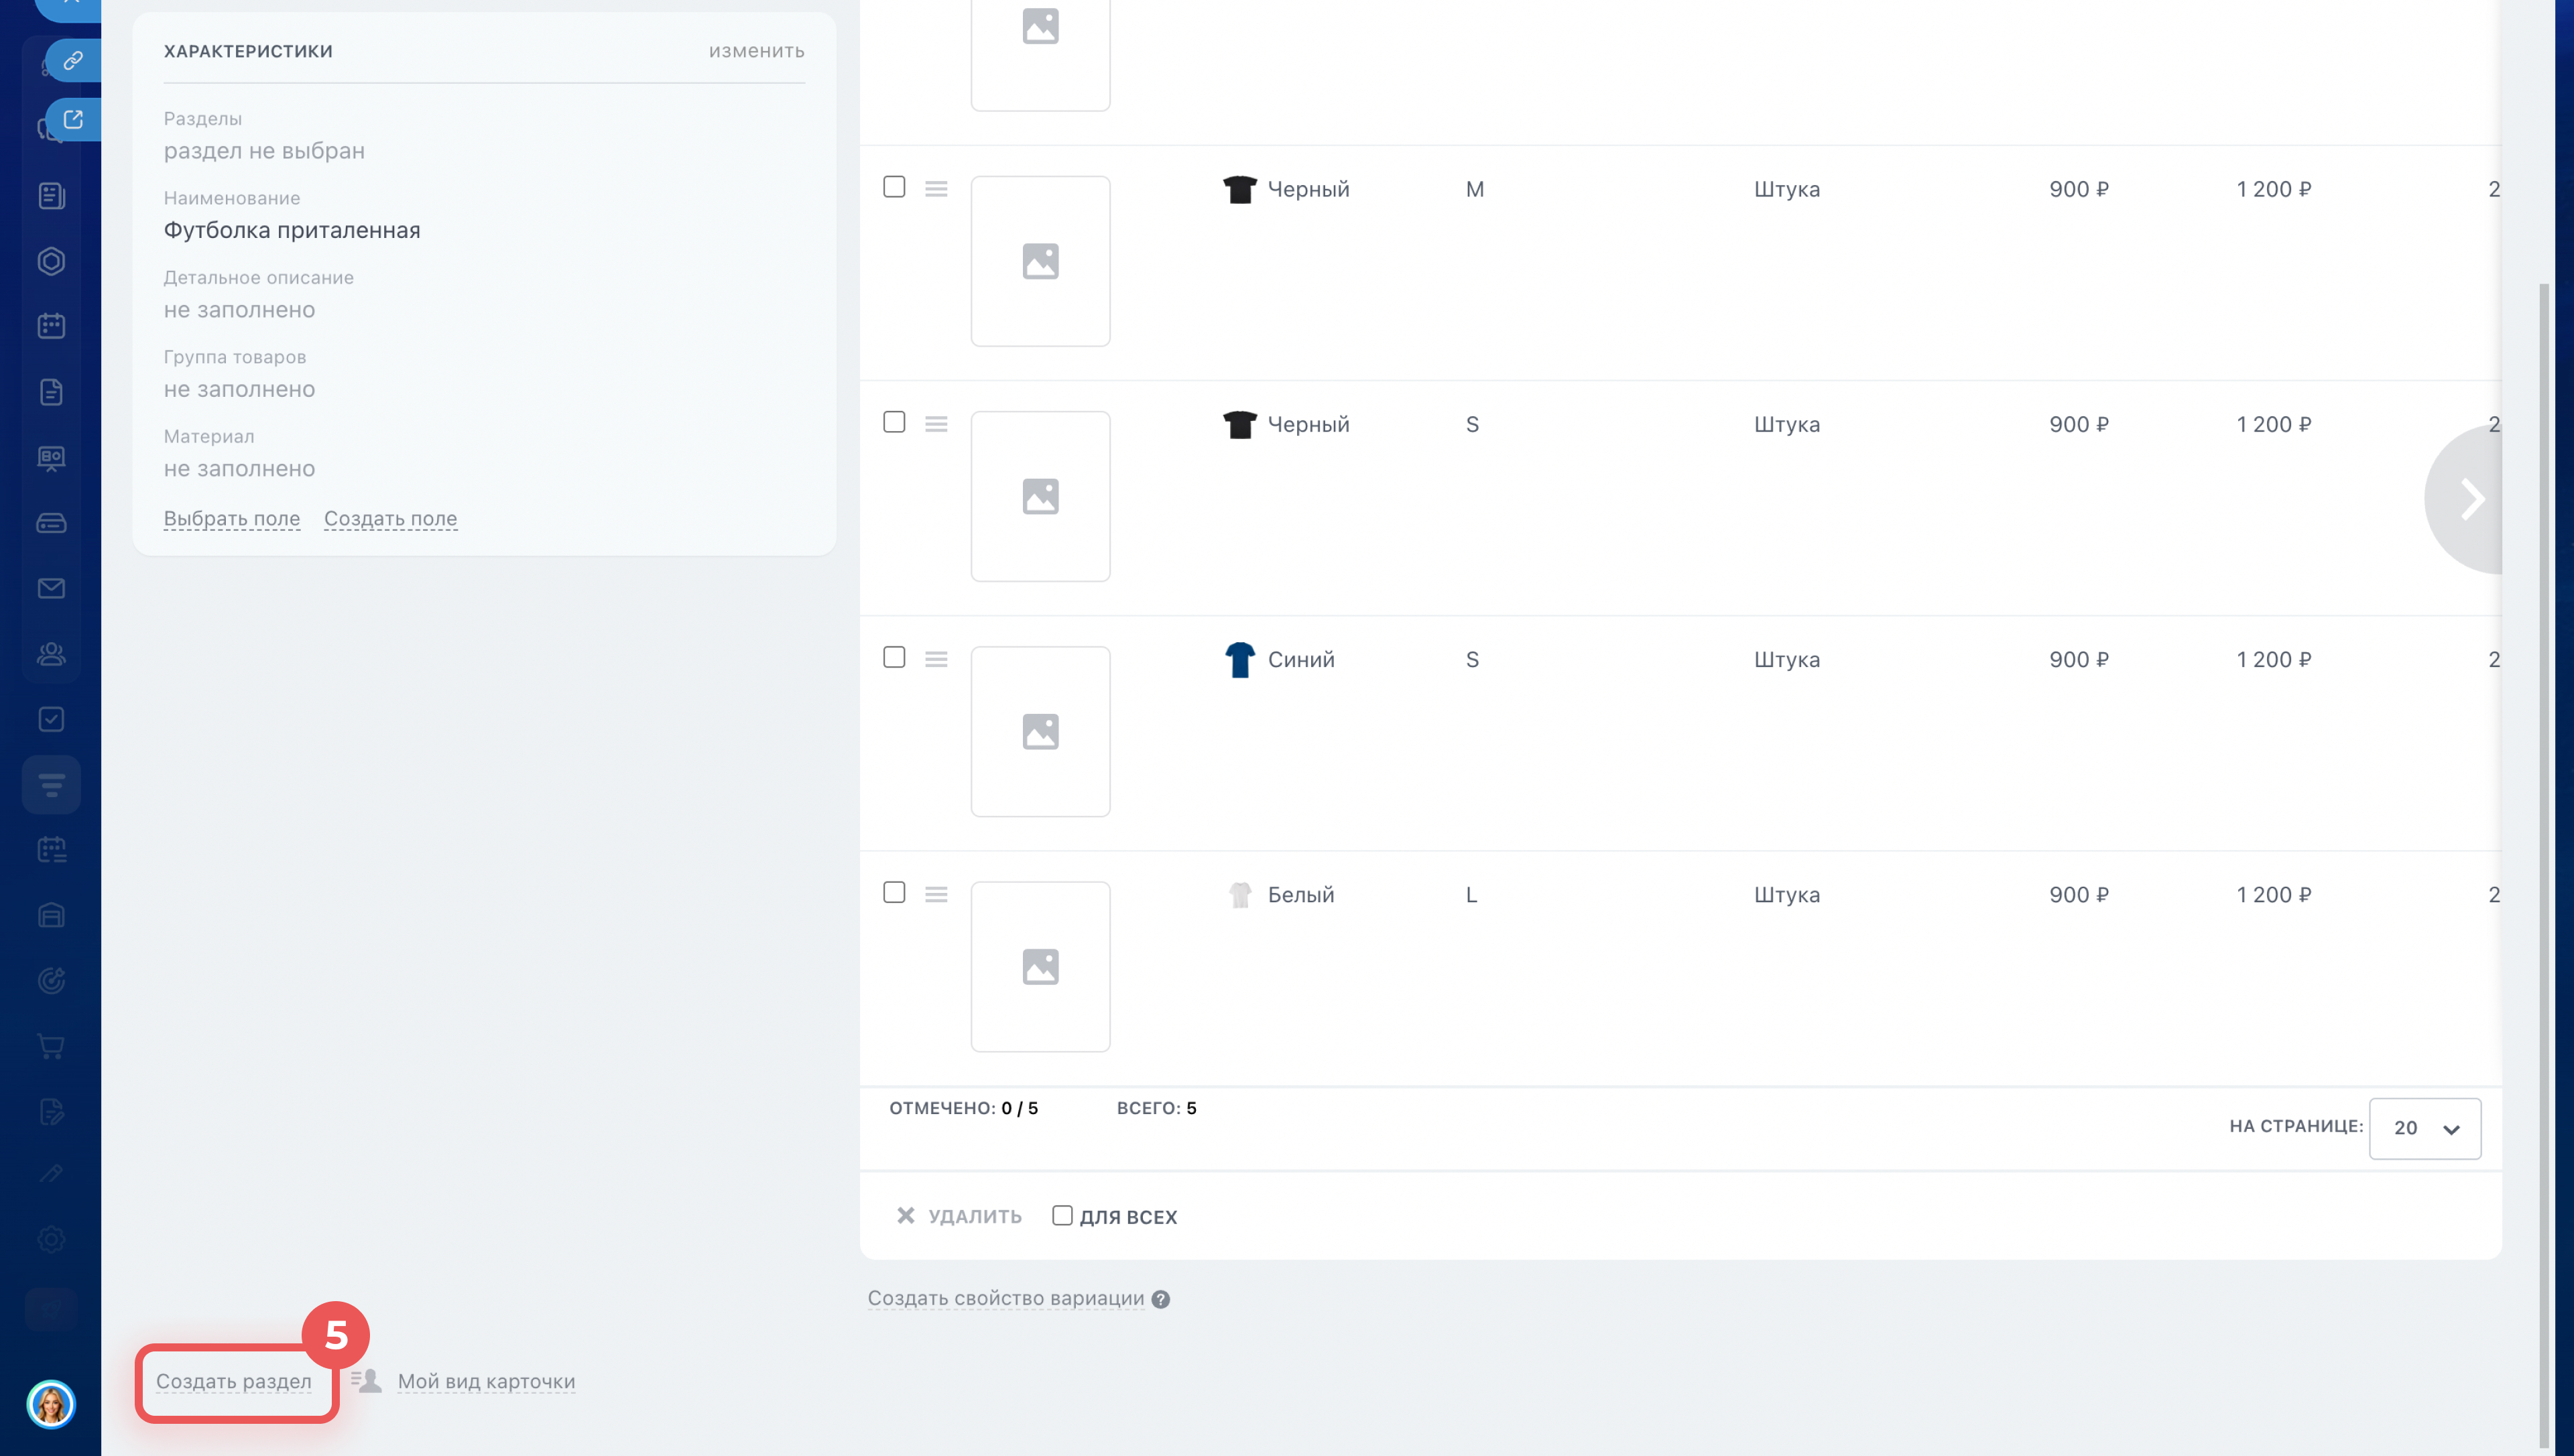Click the copy link icon button
Screen dimensions: 2574x1456
pyautogui.click(x=73, y=60)
